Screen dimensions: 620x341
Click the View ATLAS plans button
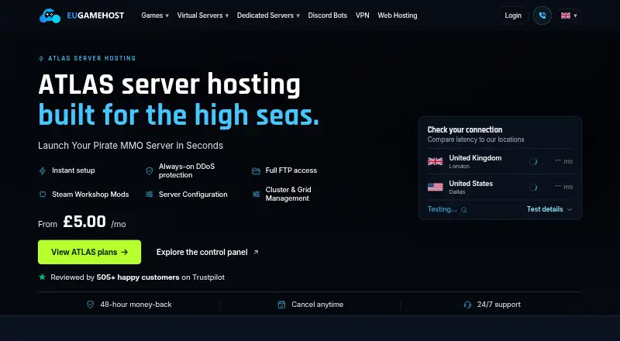pos(89,252)
